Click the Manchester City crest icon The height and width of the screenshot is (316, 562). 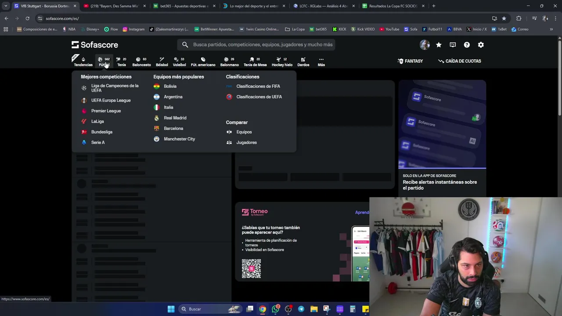click(156, 139)
